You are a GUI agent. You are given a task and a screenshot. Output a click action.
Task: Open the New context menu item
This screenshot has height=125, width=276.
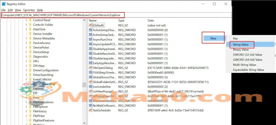tap(214, 38)
